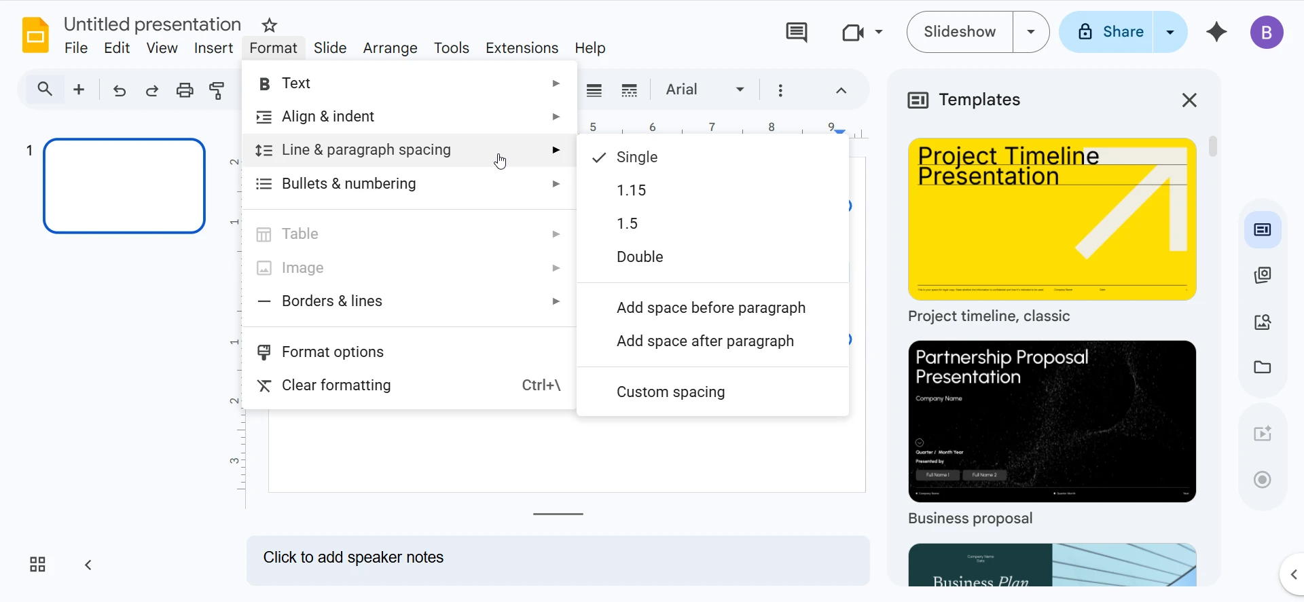Set line spacing to Double
The width and height of the screenshot is (1304, 602).
[640, 257]
